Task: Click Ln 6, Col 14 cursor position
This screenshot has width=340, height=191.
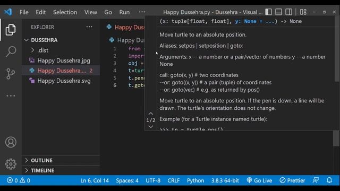Action: pyautogui.click(x=95, y=180)
